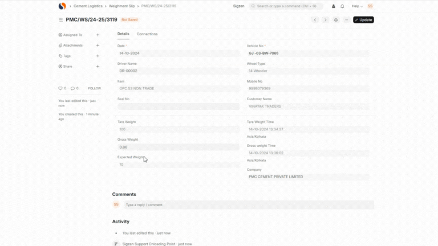The height and width of the screenshot is (246, 438).
Task: Add an assignee with the plus icon
Action: click(x=98, y=35)
